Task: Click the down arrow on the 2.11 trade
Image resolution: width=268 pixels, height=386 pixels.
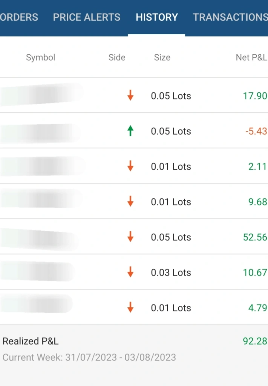Action: [x=130, y=166]
